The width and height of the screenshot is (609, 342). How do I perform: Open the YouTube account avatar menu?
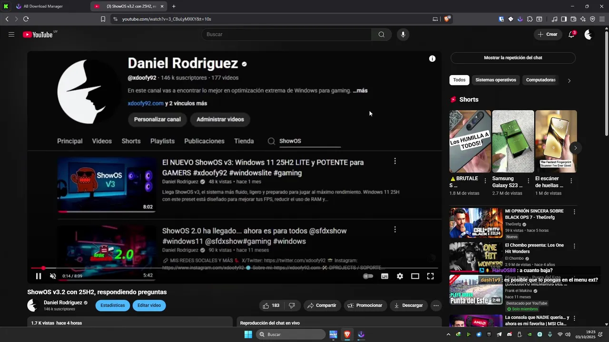coord(589,34)
